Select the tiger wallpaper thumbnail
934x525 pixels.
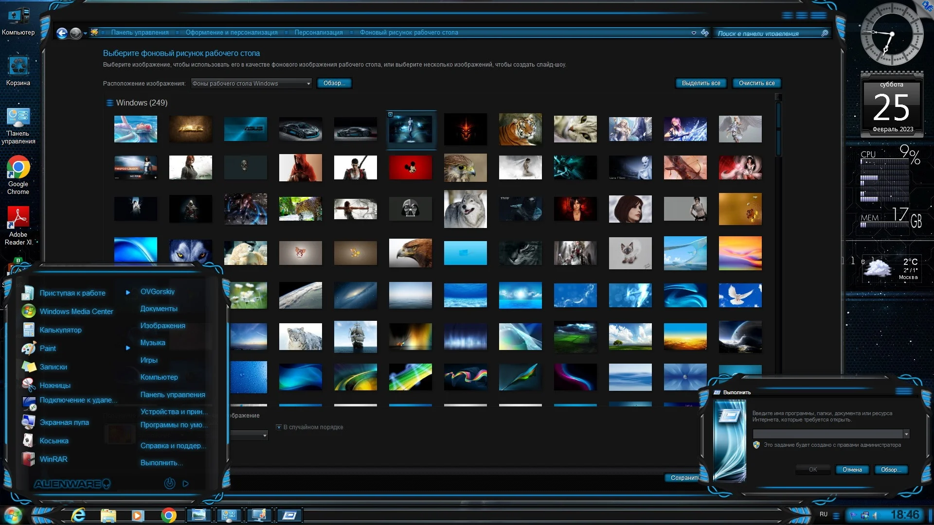coord(520,129)
